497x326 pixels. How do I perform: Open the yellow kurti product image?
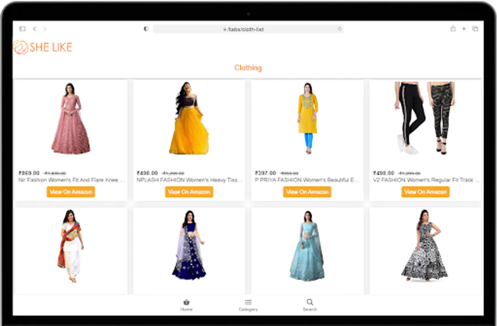(x=308, y=118)
